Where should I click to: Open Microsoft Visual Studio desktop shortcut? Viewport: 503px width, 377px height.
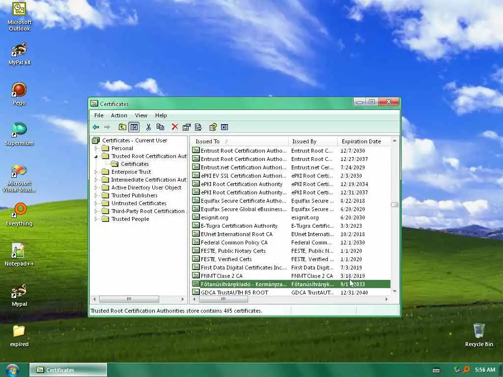(19, 178)
